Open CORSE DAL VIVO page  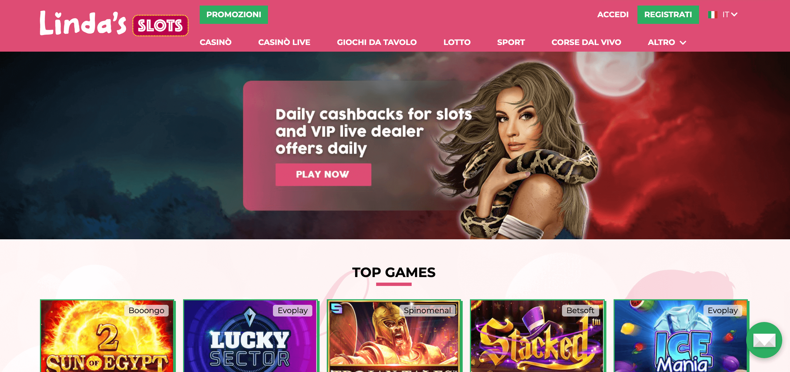pyautogui.click(x=586, y=42)
